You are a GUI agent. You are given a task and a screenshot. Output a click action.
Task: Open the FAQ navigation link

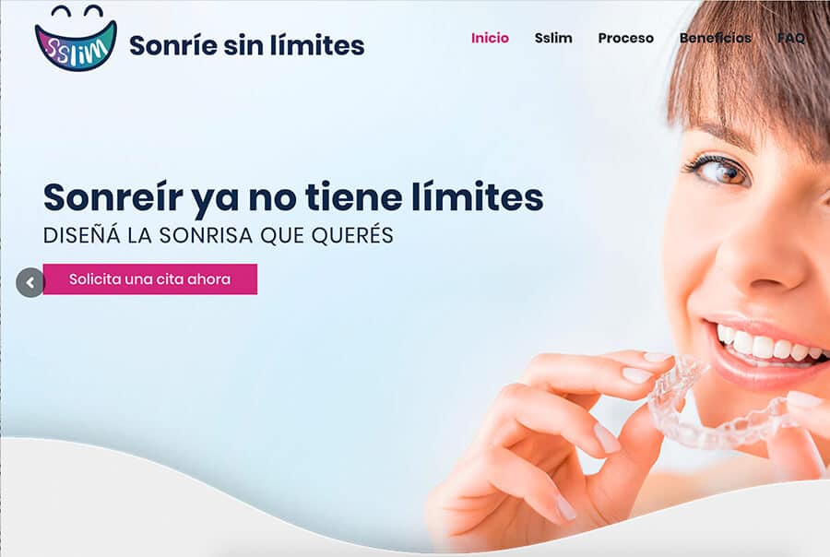pos(791,38)
